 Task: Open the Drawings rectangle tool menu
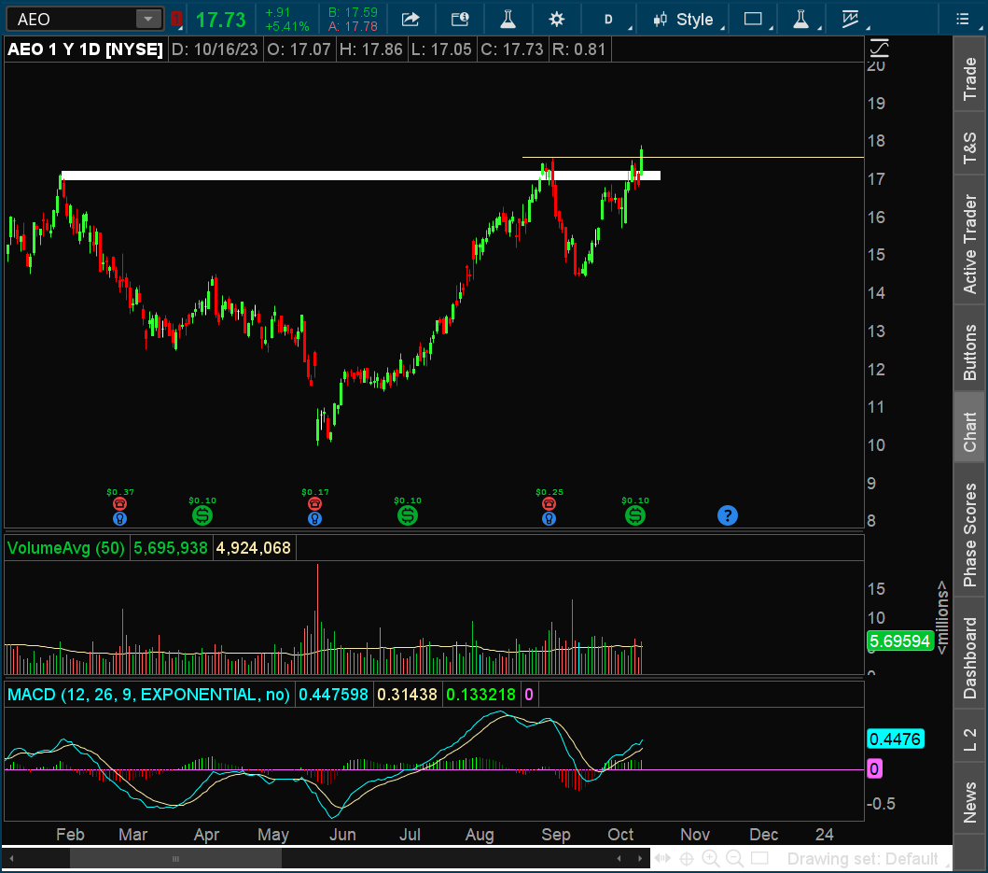tap(753, 20)
